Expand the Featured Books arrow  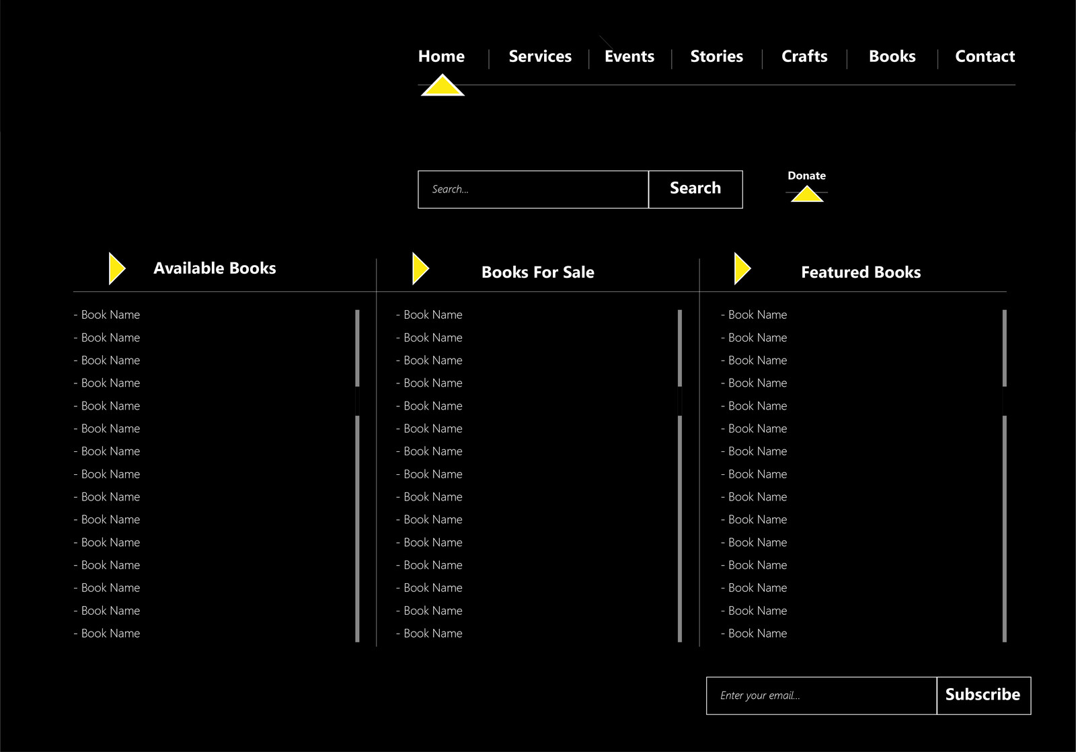[x=742, y=268]
